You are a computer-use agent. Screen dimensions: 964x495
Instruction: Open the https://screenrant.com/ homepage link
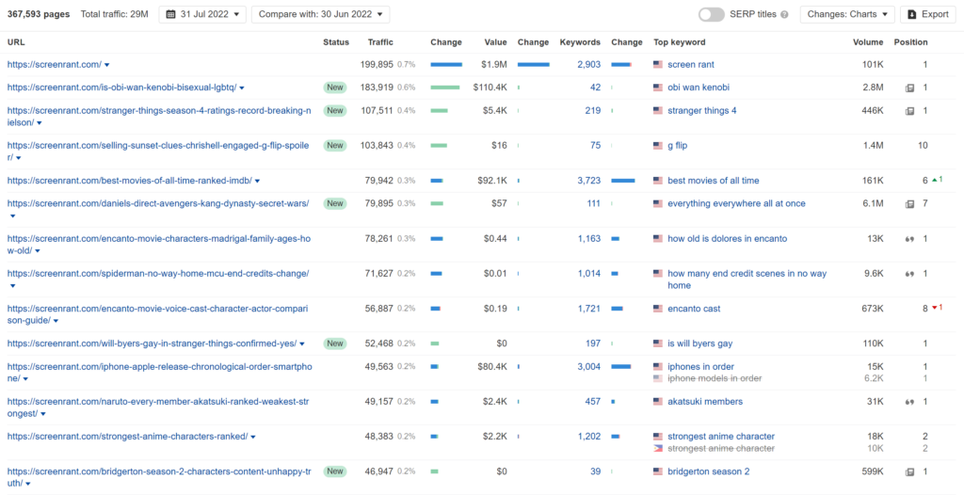point(54,65)
